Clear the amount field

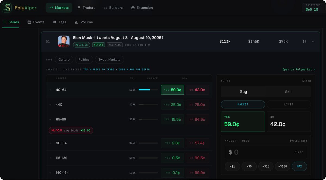(299, 152)
